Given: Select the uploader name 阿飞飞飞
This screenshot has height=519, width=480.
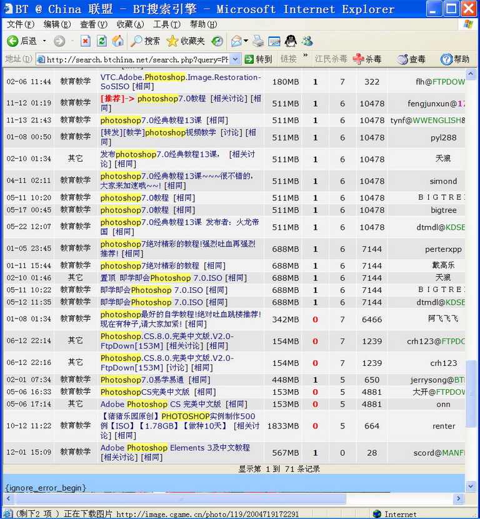Looking at the screenshot, I should point(443,319).
